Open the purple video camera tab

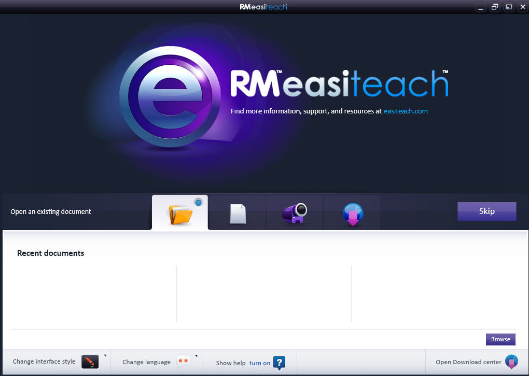pos(295,213)
